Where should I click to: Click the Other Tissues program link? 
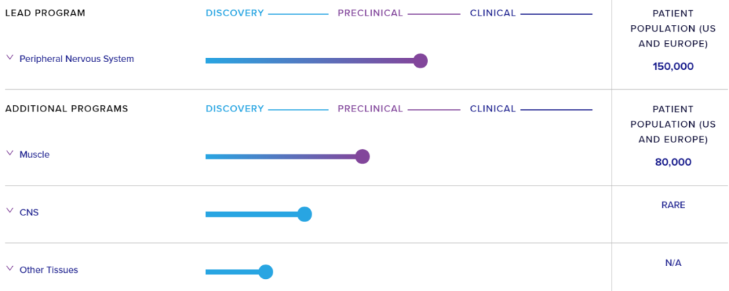(x=49, y=270)
